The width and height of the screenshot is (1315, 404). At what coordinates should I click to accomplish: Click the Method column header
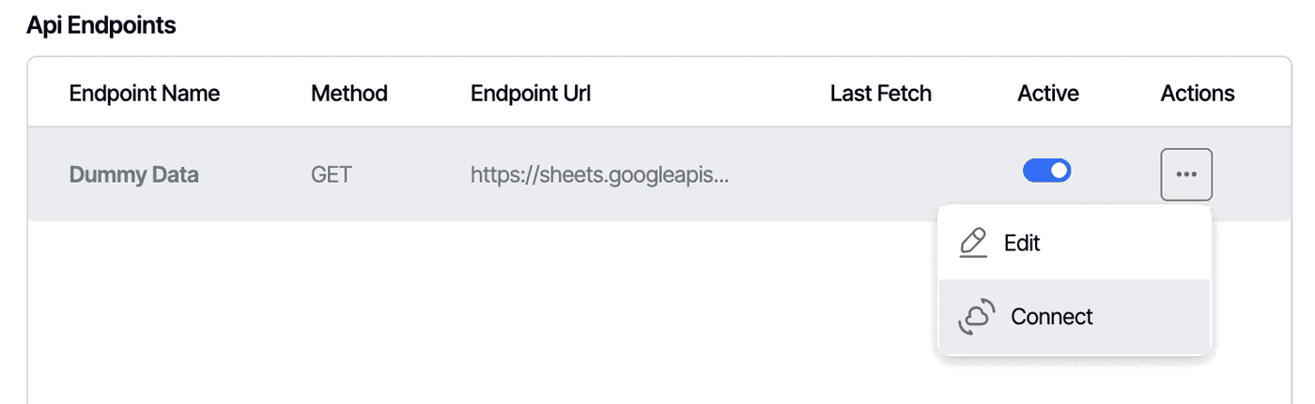349,94
